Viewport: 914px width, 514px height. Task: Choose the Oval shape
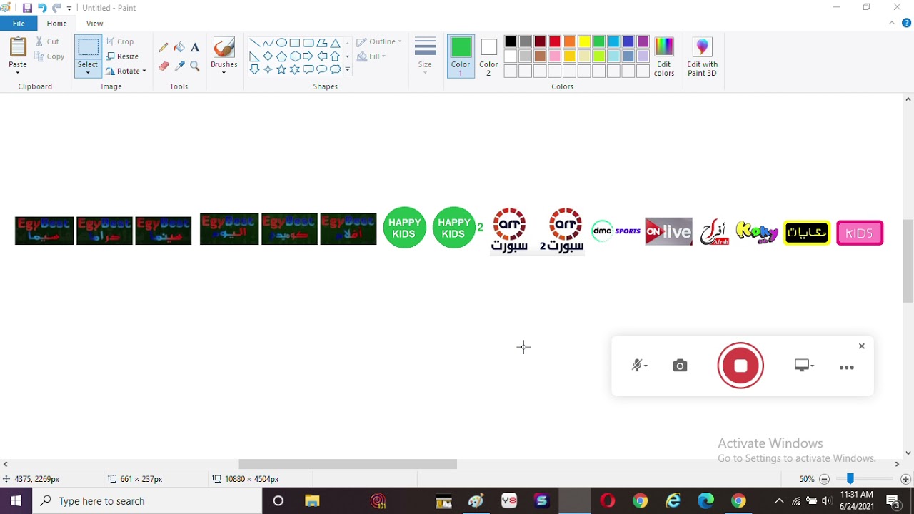pyautogui.click(x=281, y=43)
